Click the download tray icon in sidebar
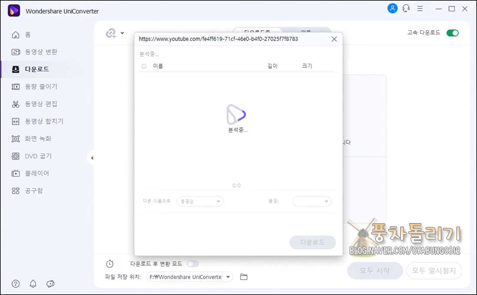477x295 pixels. pos(16,70)
